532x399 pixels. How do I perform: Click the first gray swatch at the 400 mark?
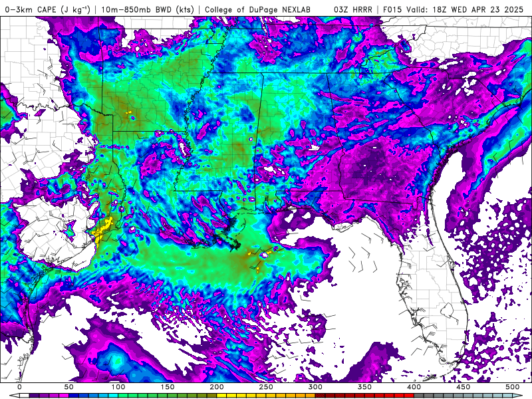coord(419,396)
